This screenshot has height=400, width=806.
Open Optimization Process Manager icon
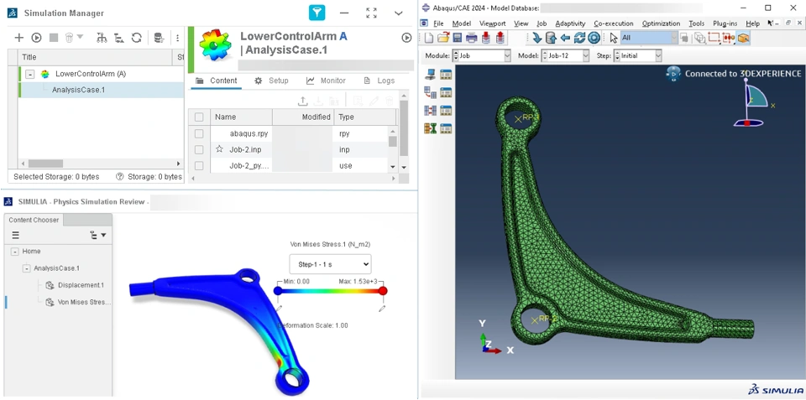[446, 128]
